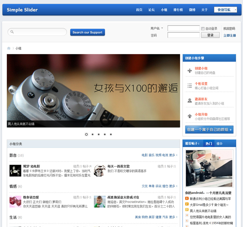Image resolution: width=243 pixels, height=227 pixels.
Task: Click the orange rank 1 badge
Action: [187, 198]
